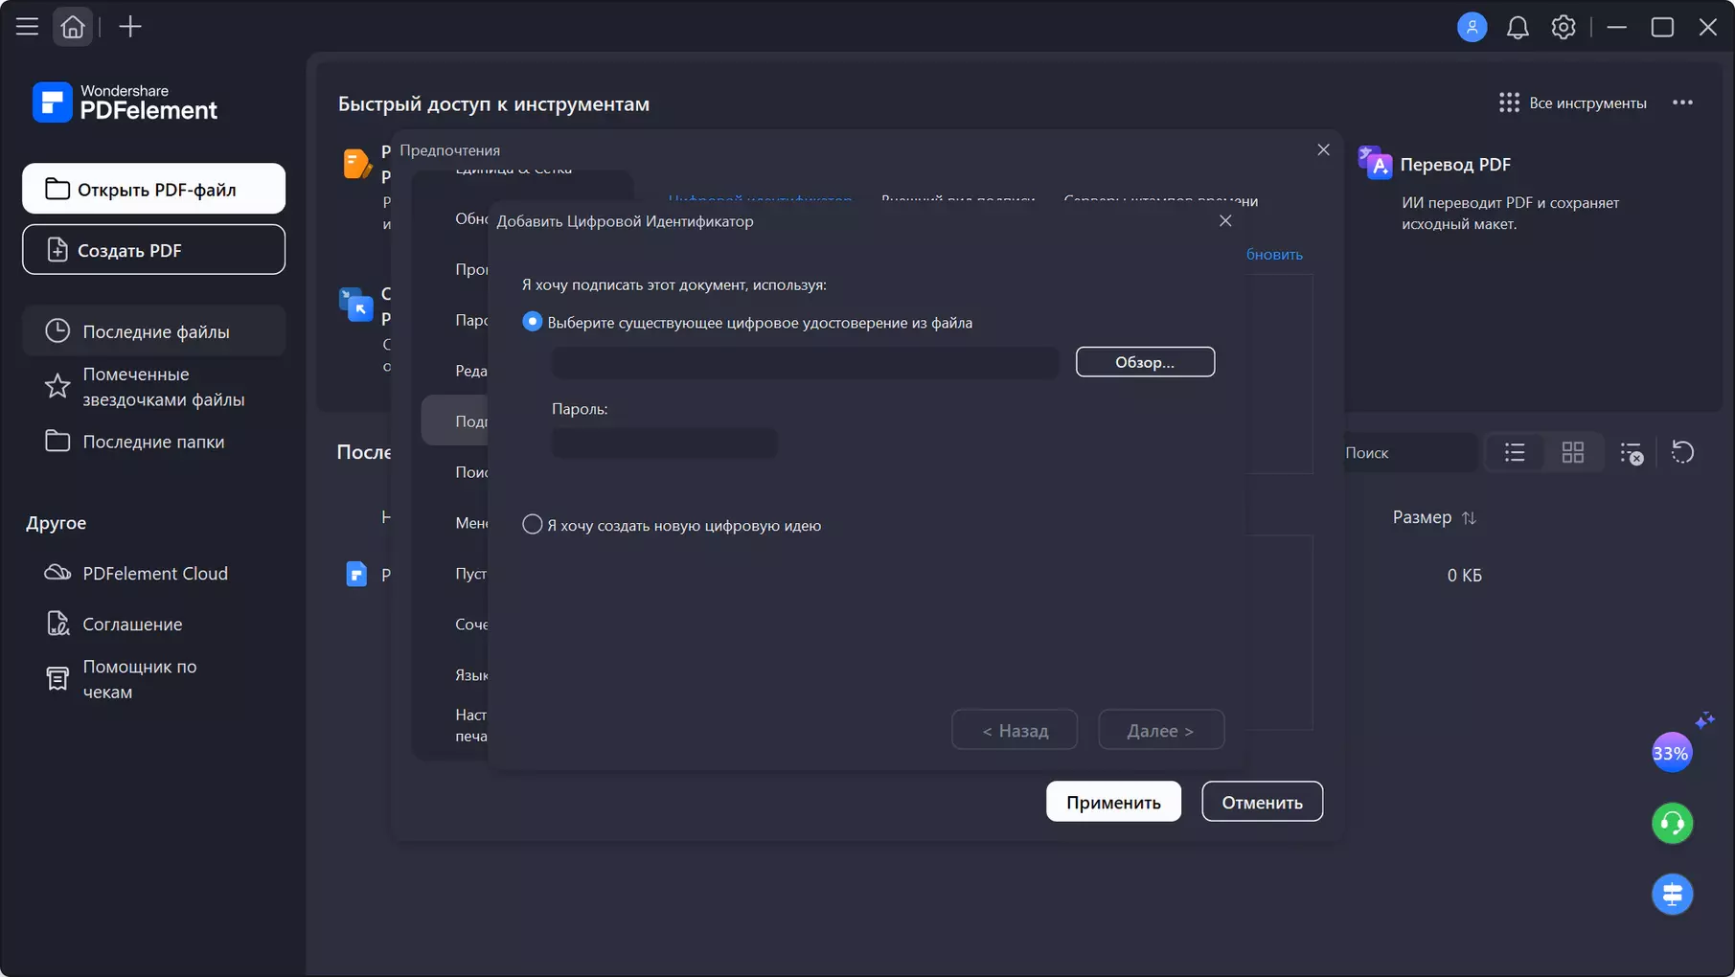Switch to list view of files
Image resolution: width=1735 pixels, height=977 pixels.
tap(1515, 452)
